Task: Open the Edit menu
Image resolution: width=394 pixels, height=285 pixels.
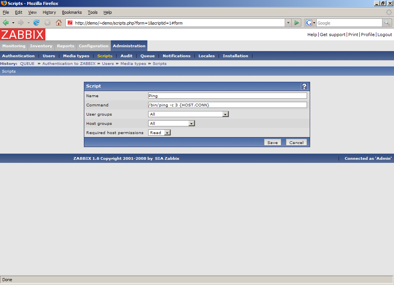Action: coord(18,12)
